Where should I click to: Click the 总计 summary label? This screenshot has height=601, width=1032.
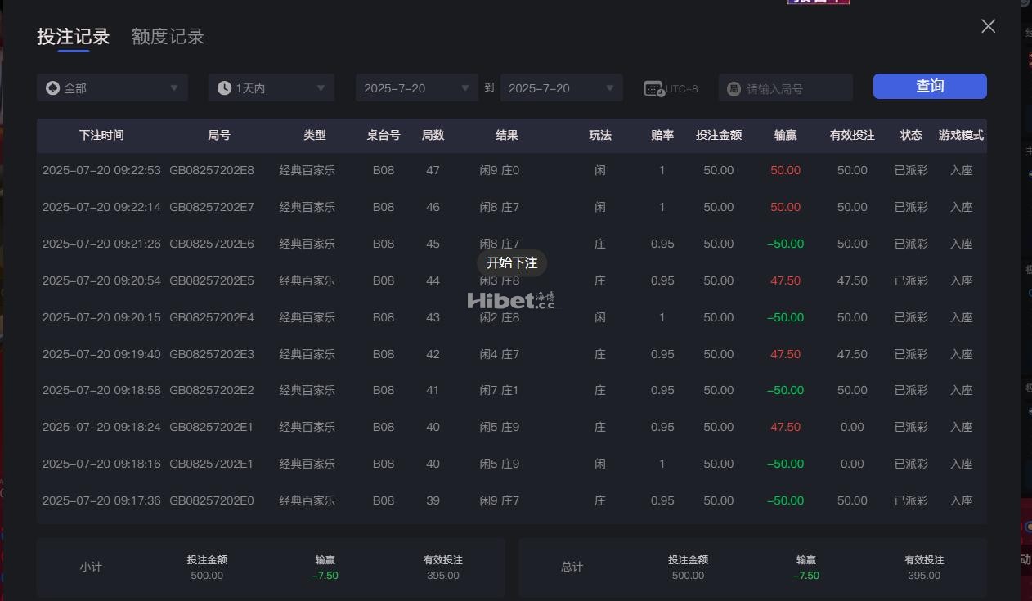tap(572, 567)
